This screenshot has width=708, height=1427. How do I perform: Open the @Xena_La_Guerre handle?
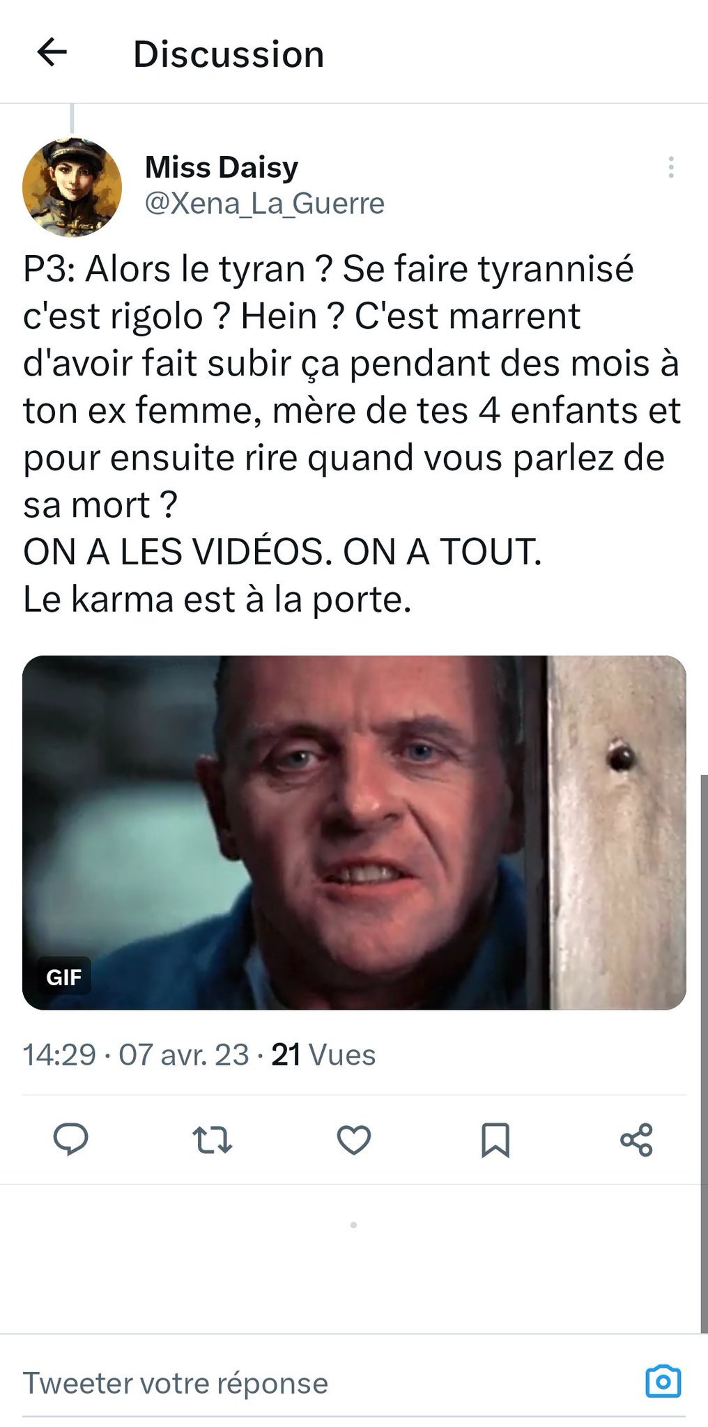coord(264,203)
